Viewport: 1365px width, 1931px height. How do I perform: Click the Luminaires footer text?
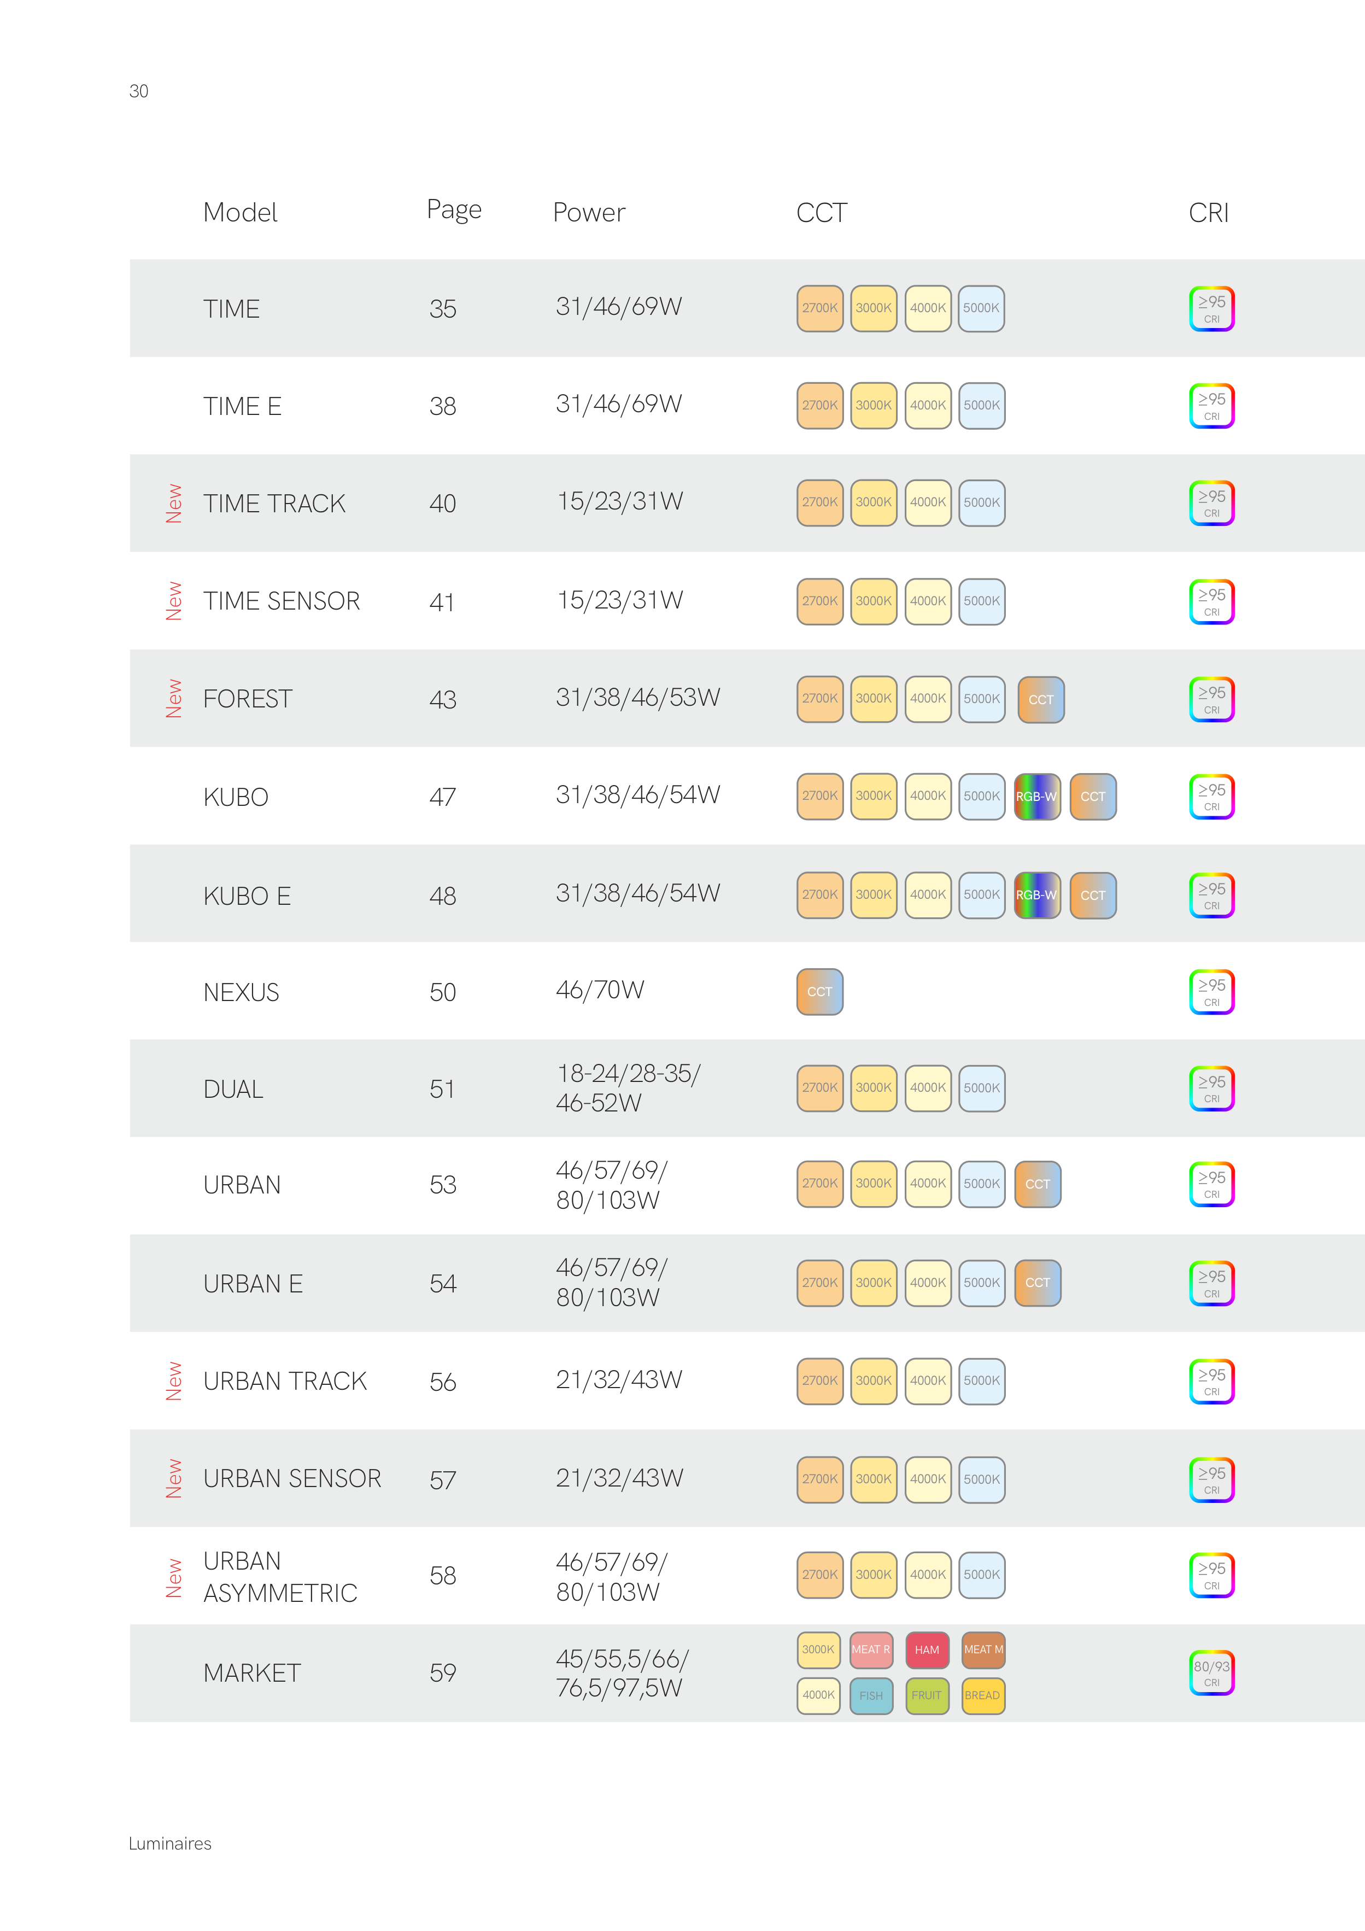point(170,1844)
